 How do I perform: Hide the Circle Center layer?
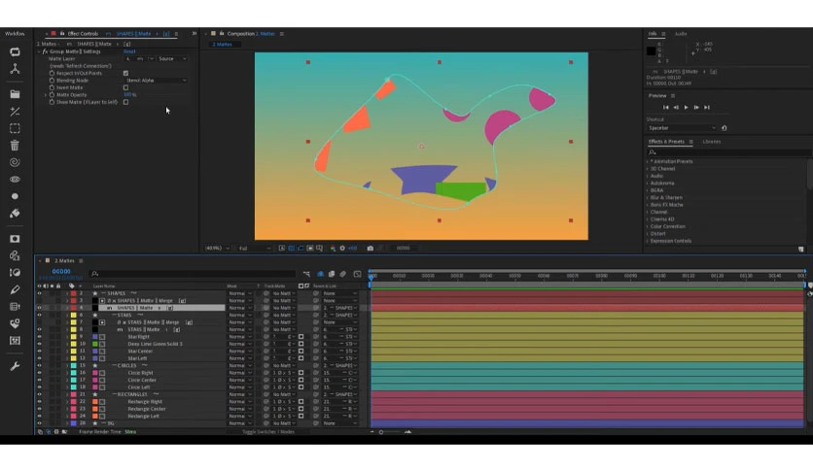(40, 380)
